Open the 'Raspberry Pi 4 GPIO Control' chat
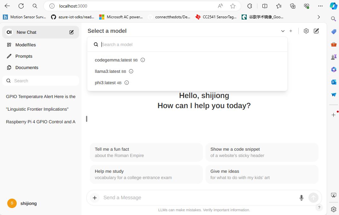This screenshot has width=339, height=215. (x=41, y=122)
